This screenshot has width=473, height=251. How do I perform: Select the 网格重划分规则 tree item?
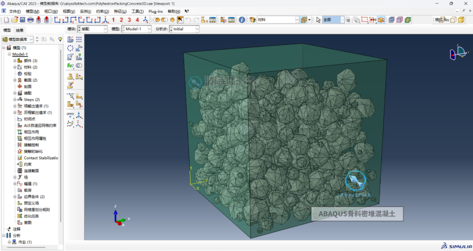coord(37,210)
